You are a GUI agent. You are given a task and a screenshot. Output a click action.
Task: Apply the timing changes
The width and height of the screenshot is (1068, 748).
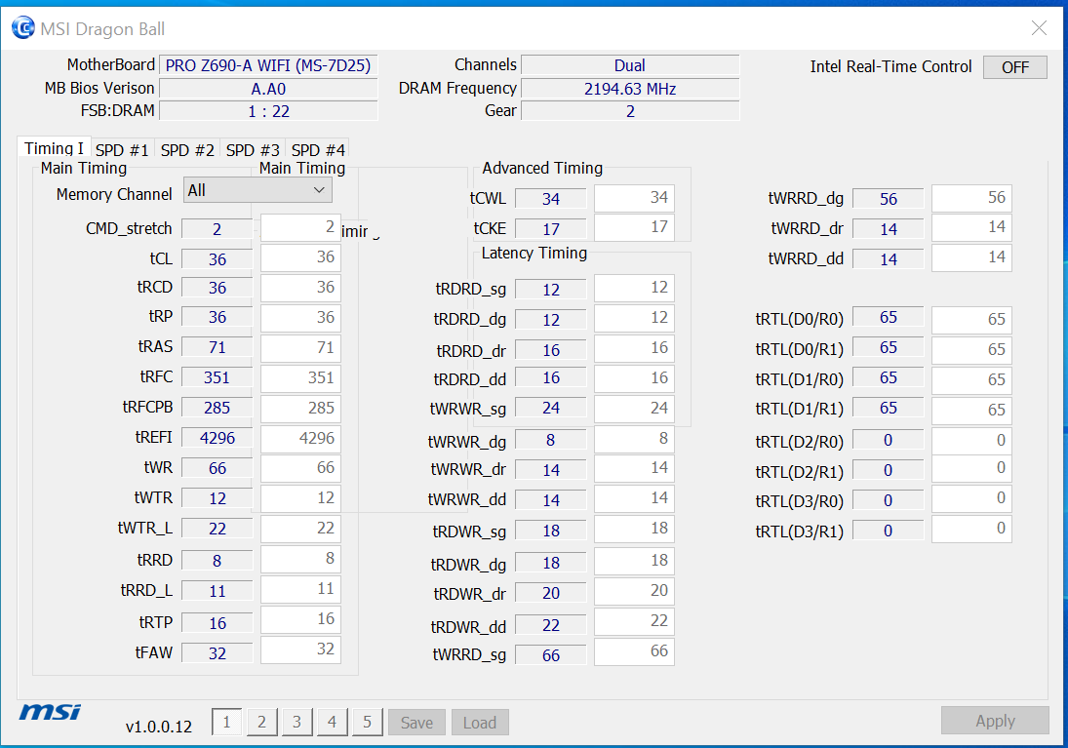995,720
